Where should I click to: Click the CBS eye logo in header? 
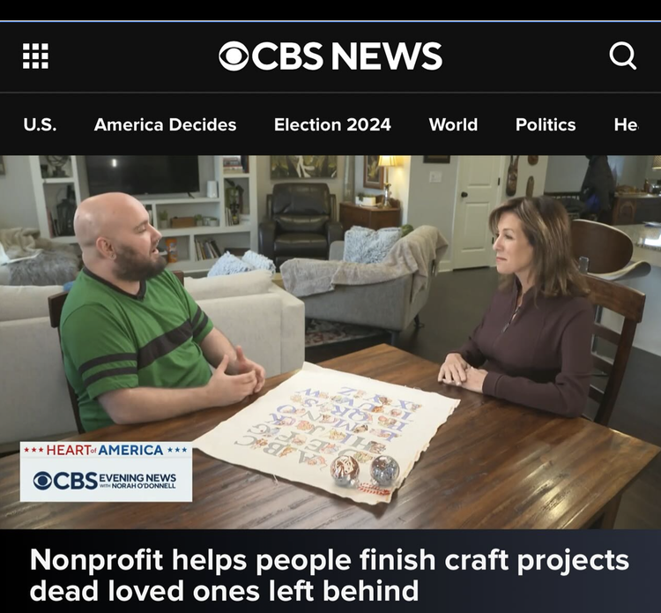tap(234, 56)
